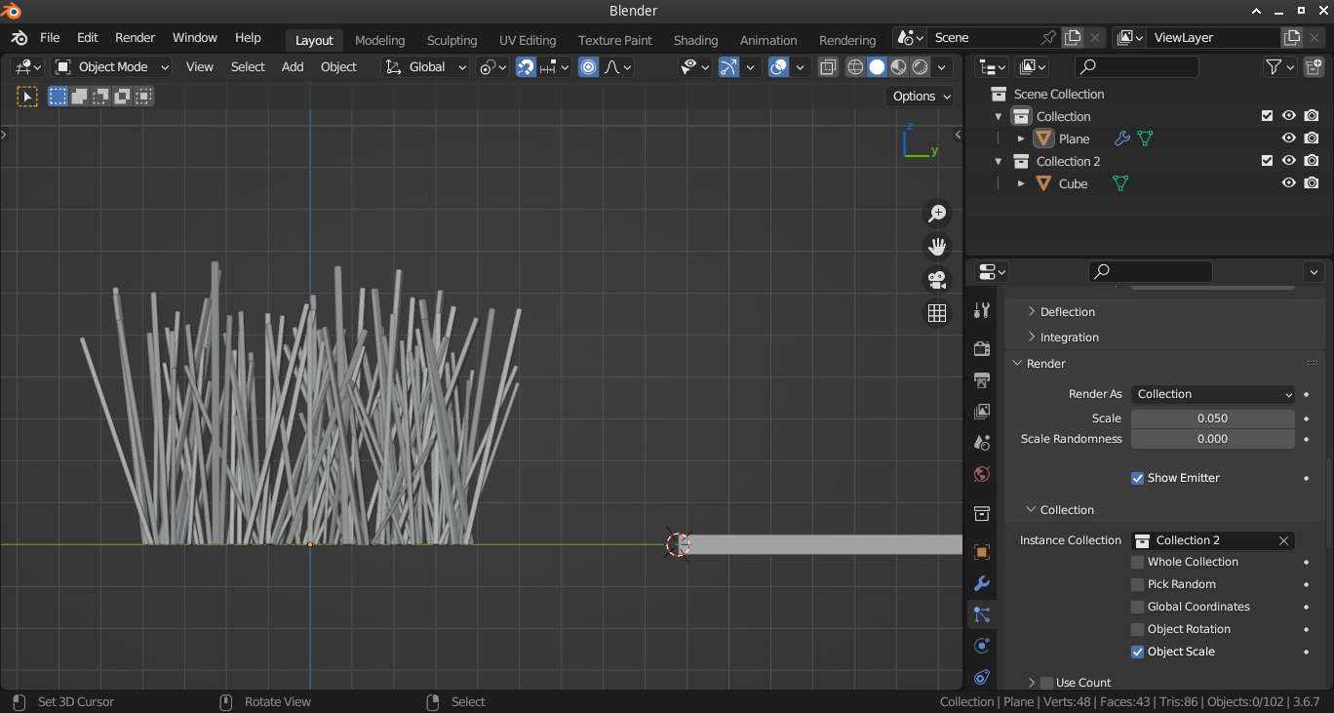The height and width of the screenshot is (713, 1334).
Task: Open the Particle properties tab icon
Action: click(982, 614)
